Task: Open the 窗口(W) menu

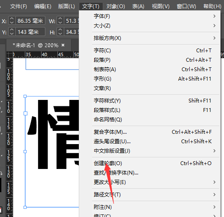Action: (186, 6)
